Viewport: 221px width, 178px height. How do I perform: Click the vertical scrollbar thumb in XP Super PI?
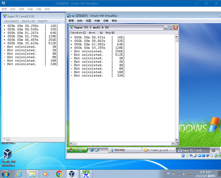click(x=177, y=40)
